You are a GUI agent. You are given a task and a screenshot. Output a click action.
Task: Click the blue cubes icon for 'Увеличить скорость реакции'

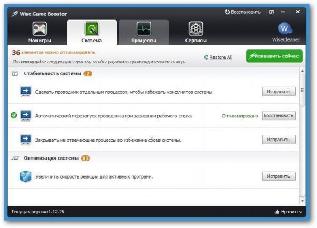(26, 176)
